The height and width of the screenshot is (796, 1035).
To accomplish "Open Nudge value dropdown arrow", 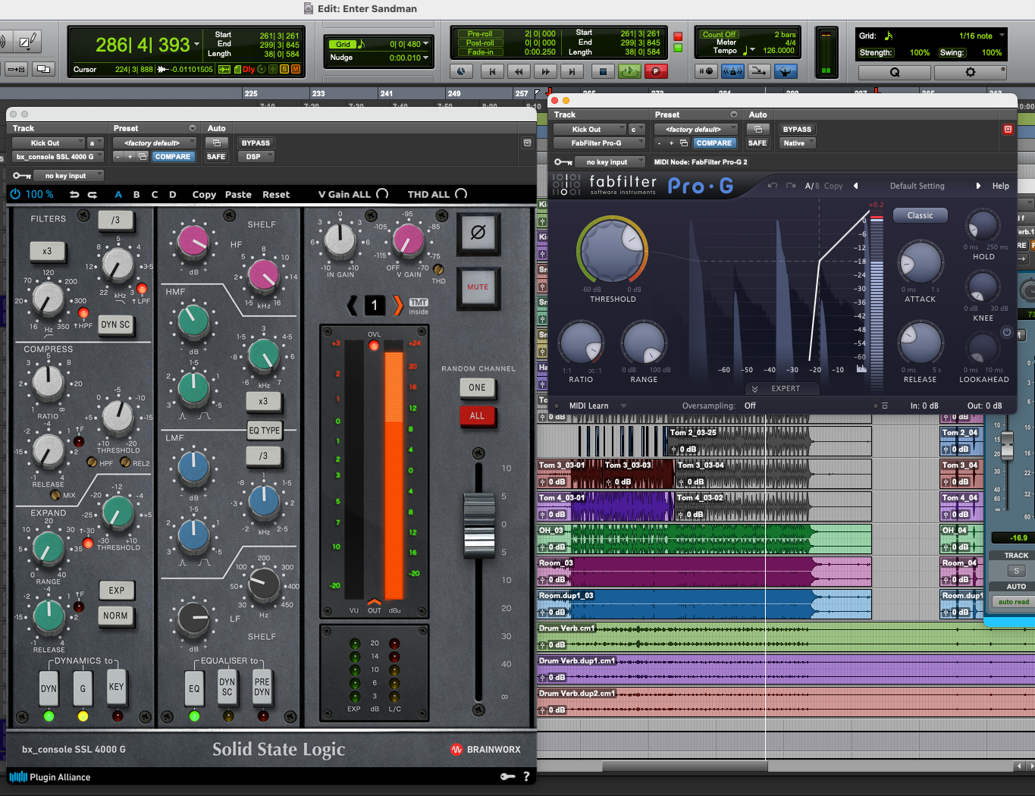I will coord(425,58).
